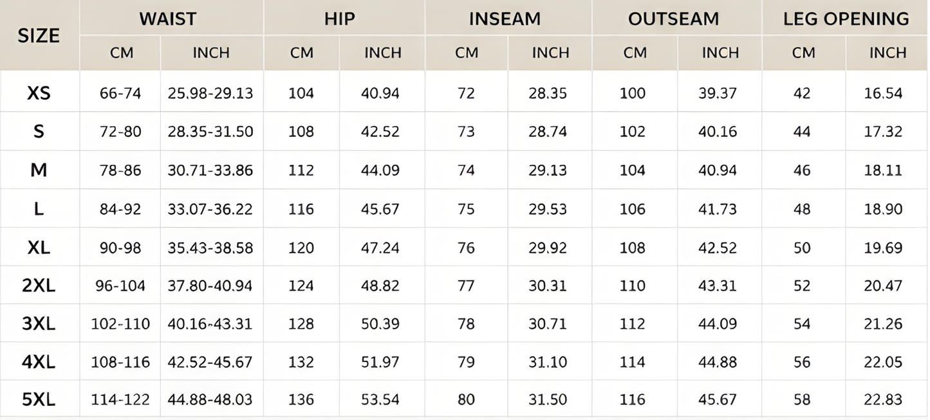Select the 3XL inseam value 78

(466, 324)
